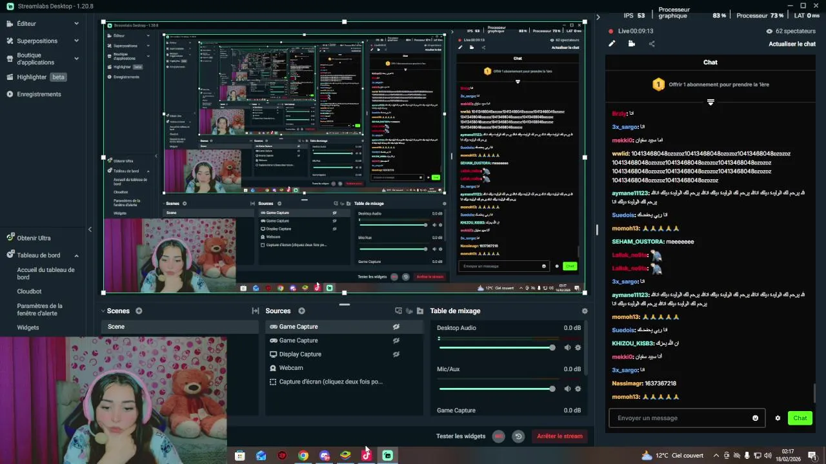The width and height of the screenshot is (826, 464).
Task: Open mixer advanced settings gear
Action: point(585,311)
